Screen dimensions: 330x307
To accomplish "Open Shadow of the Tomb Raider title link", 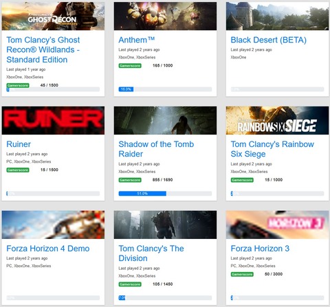I will pos(156,149).
